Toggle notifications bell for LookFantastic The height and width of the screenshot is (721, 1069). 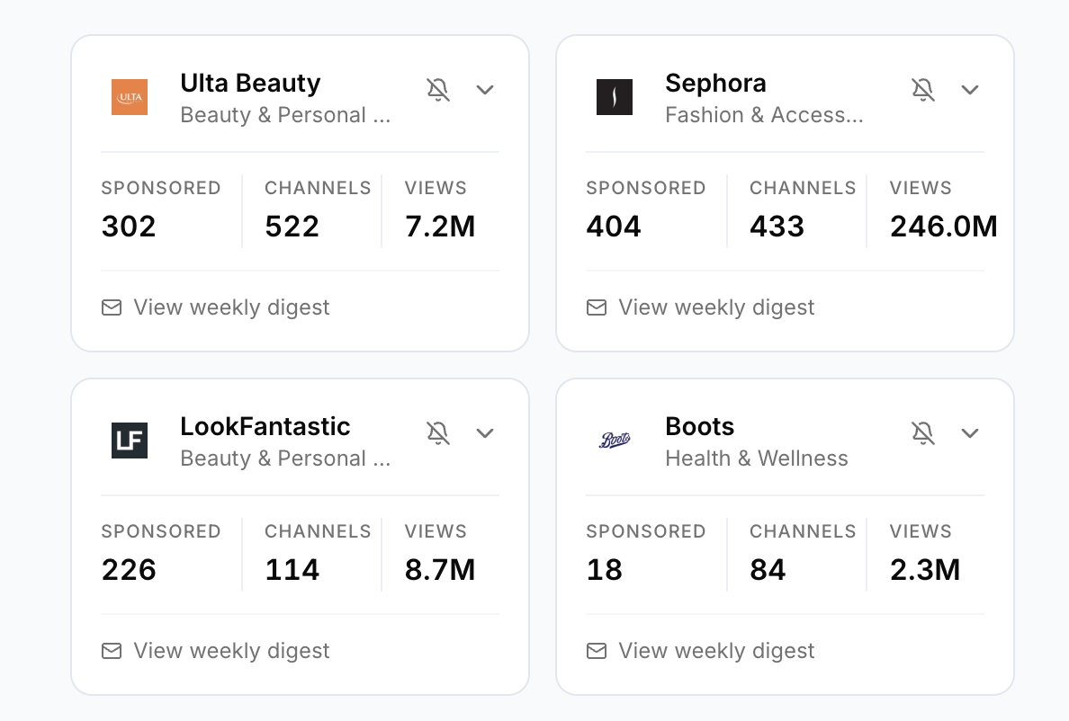[x=438, y=432]
